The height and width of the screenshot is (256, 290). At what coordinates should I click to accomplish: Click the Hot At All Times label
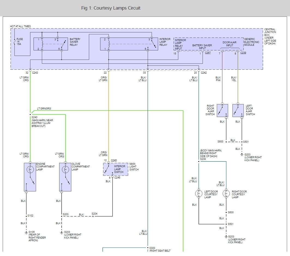click(x=20, y=26)
